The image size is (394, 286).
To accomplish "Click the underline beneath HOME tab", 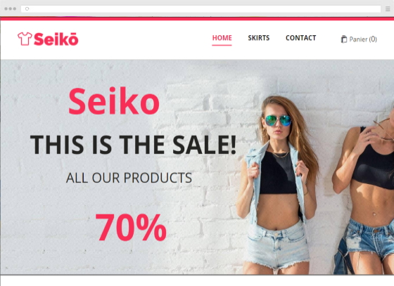I will point(222,45).
